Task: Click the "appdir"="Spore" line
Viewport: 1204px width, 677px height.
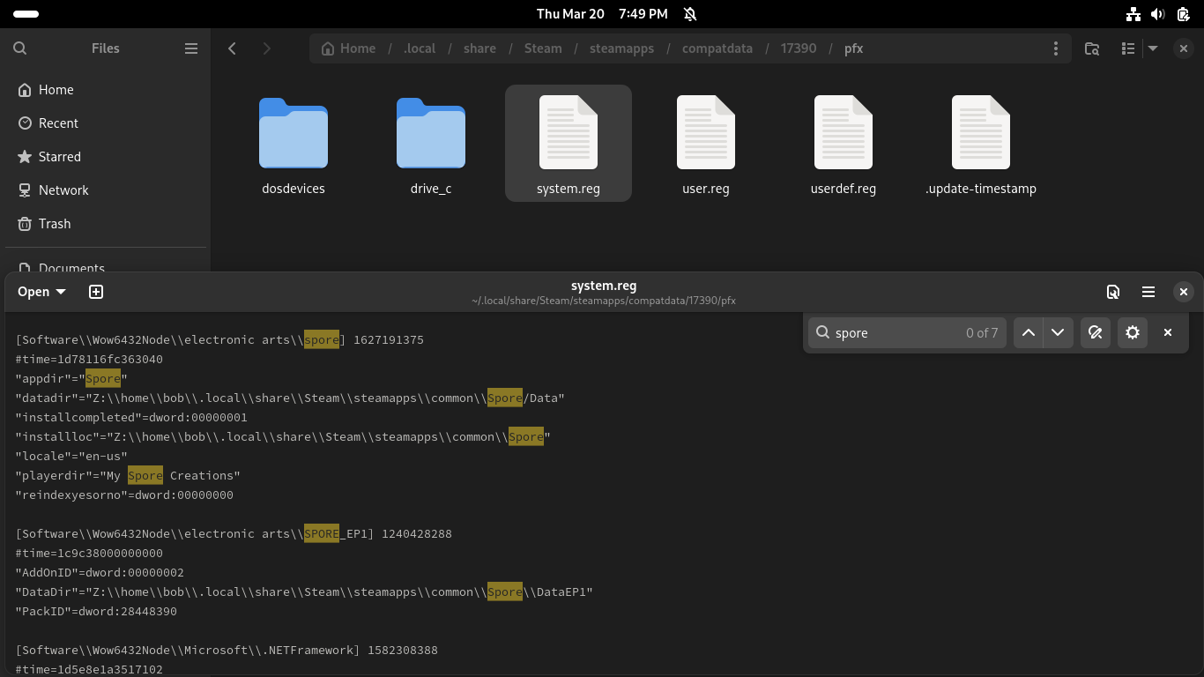Action: 71,378
